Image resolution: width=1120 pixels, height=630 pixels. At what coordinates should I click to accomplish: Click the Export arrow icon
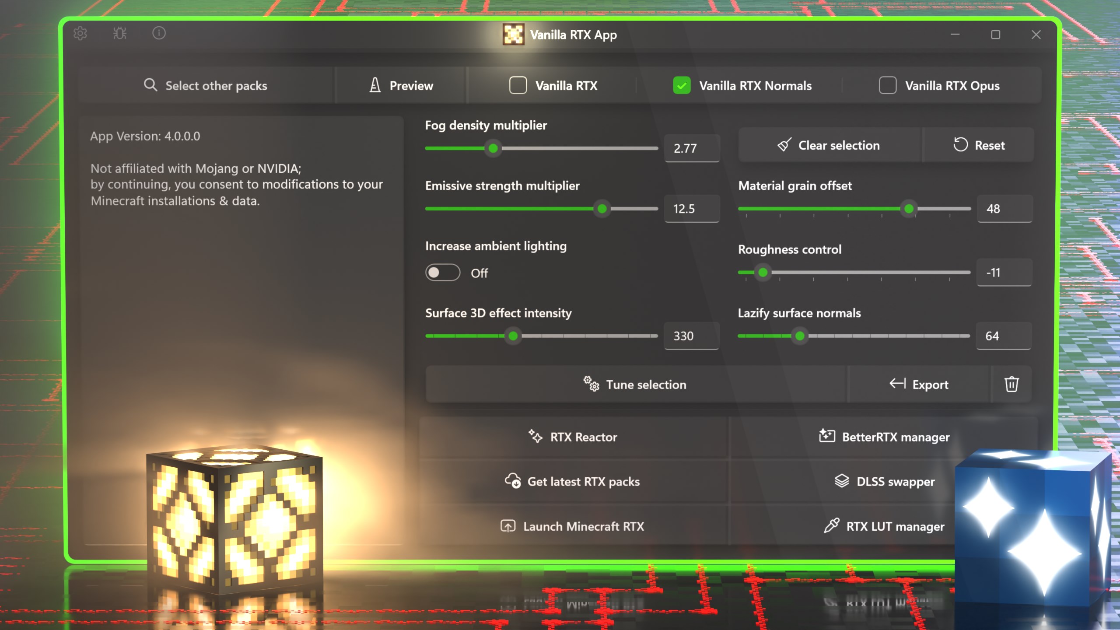(x=897, y=383)
